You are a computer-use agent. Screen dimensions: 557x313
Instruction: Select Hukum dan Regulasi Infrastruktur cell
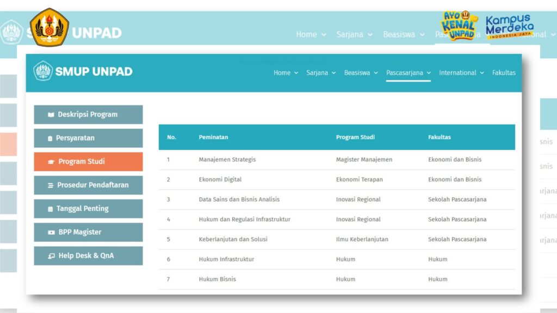click(245, 220)
